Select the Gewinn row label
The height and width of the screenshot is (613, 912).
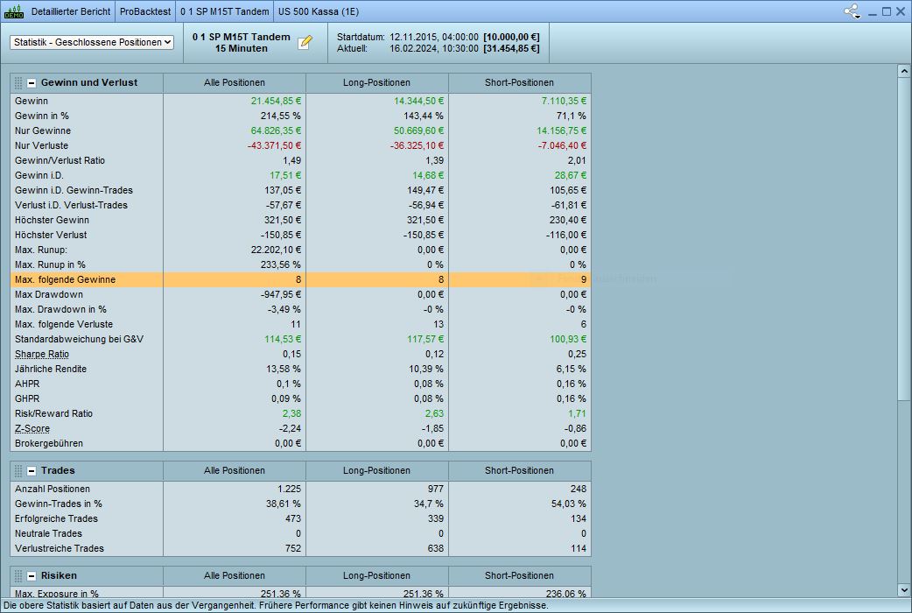point(32,101)
